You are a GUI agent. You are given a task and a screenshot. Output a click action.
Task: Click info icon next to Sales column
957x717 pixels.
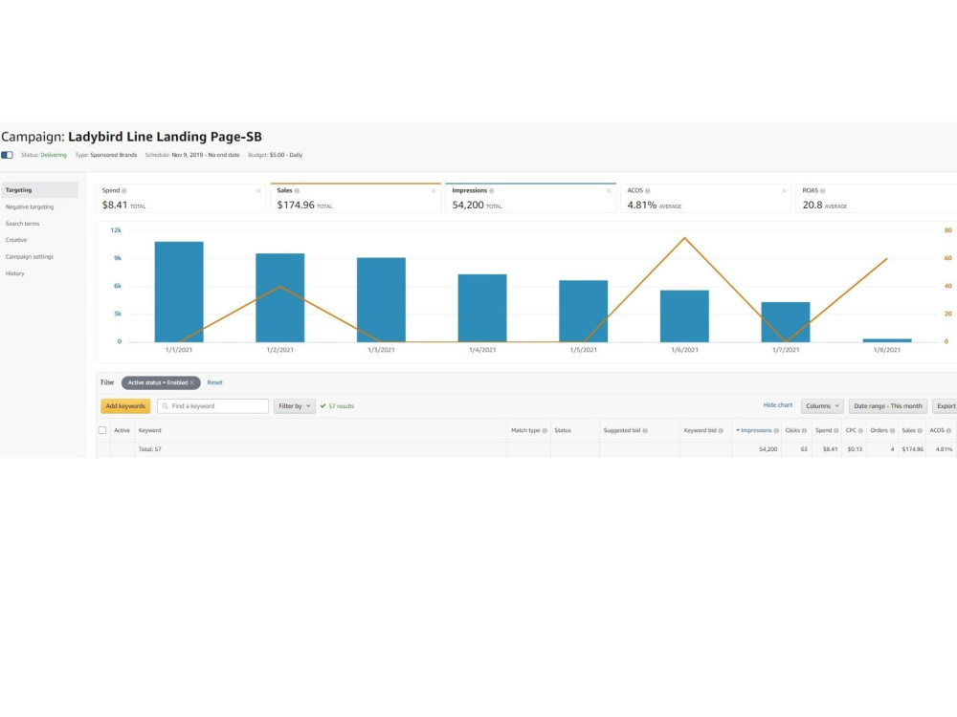(x=920, y=431)
